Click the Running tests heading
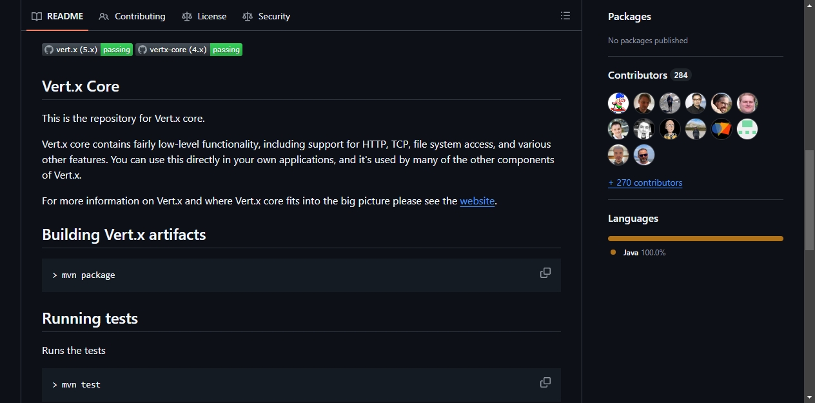Screen dimensions: 815x403 (90, 319)
